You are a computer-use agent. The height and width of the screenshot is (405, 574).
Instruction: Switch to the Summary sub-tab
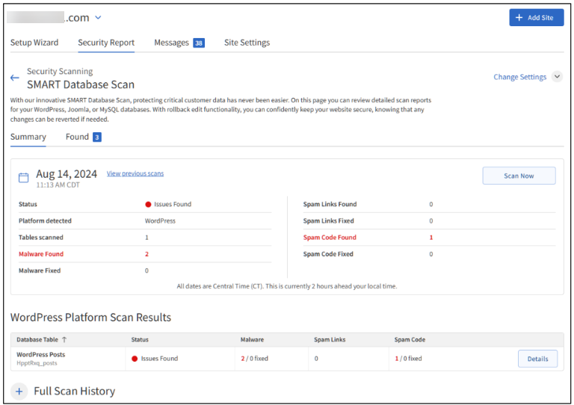point(28,137)
